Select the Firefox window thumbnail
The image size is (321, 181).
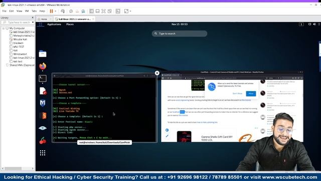click(x=232, y=106)
